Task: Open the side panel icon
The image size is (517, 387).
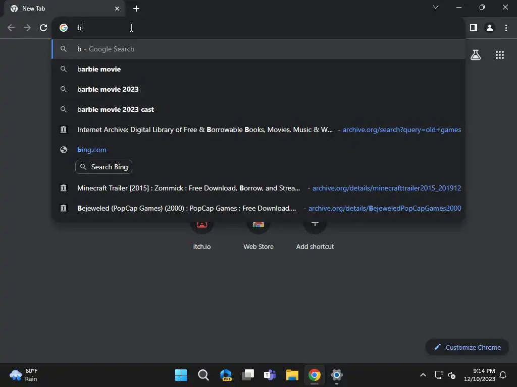Action: 474,28
